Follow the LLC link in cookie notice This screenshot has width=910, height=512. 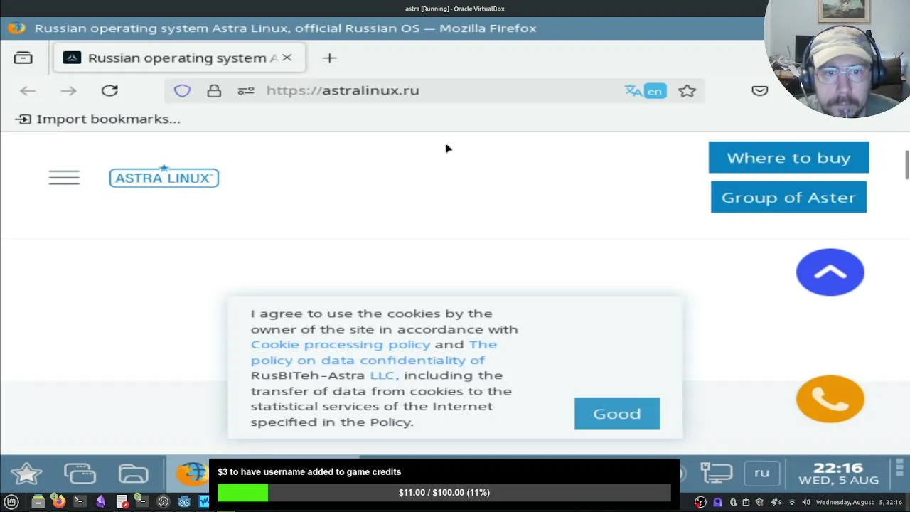[384, 375]
